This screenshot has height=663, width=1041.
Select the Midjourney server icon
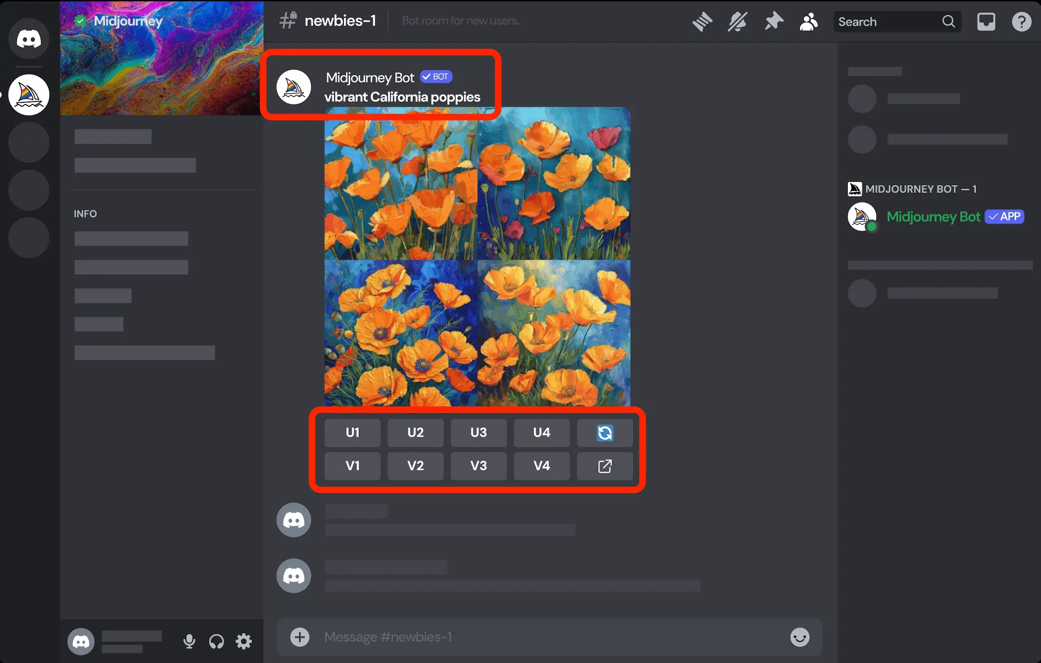29,95
